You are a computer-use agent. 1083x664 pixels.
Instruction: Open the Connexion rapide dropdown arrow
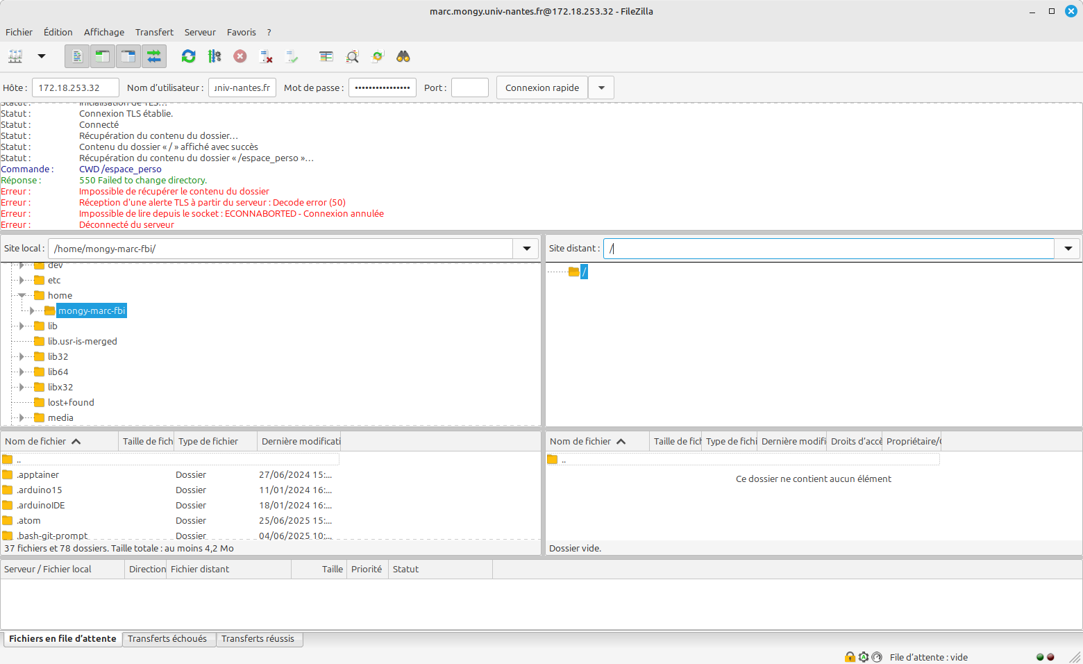click(601, 87)
